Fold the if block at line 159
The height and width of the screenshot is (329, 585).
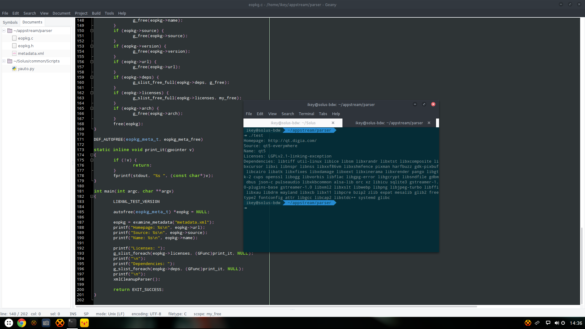click(92, 77)
